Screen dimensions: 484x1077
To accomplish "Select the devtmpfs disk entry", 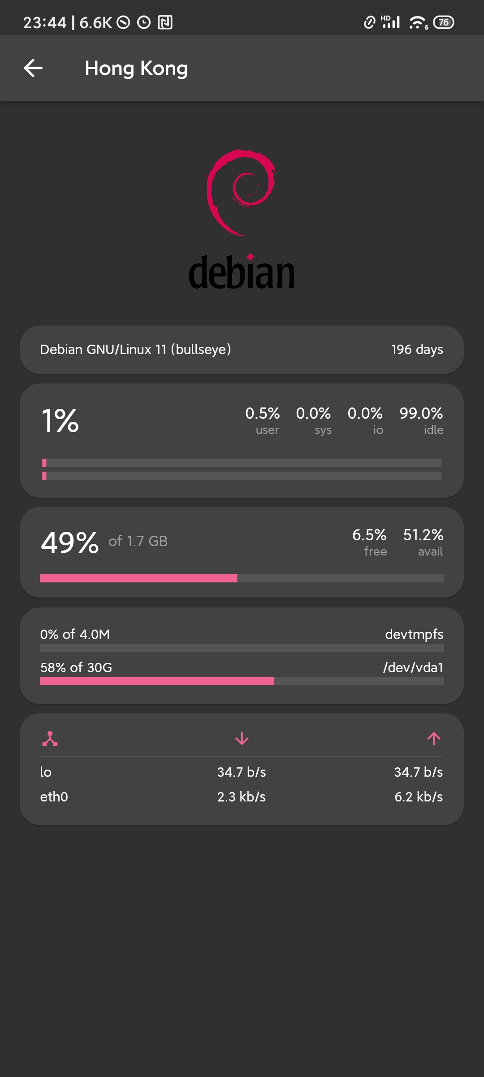I will coord(414,635).
